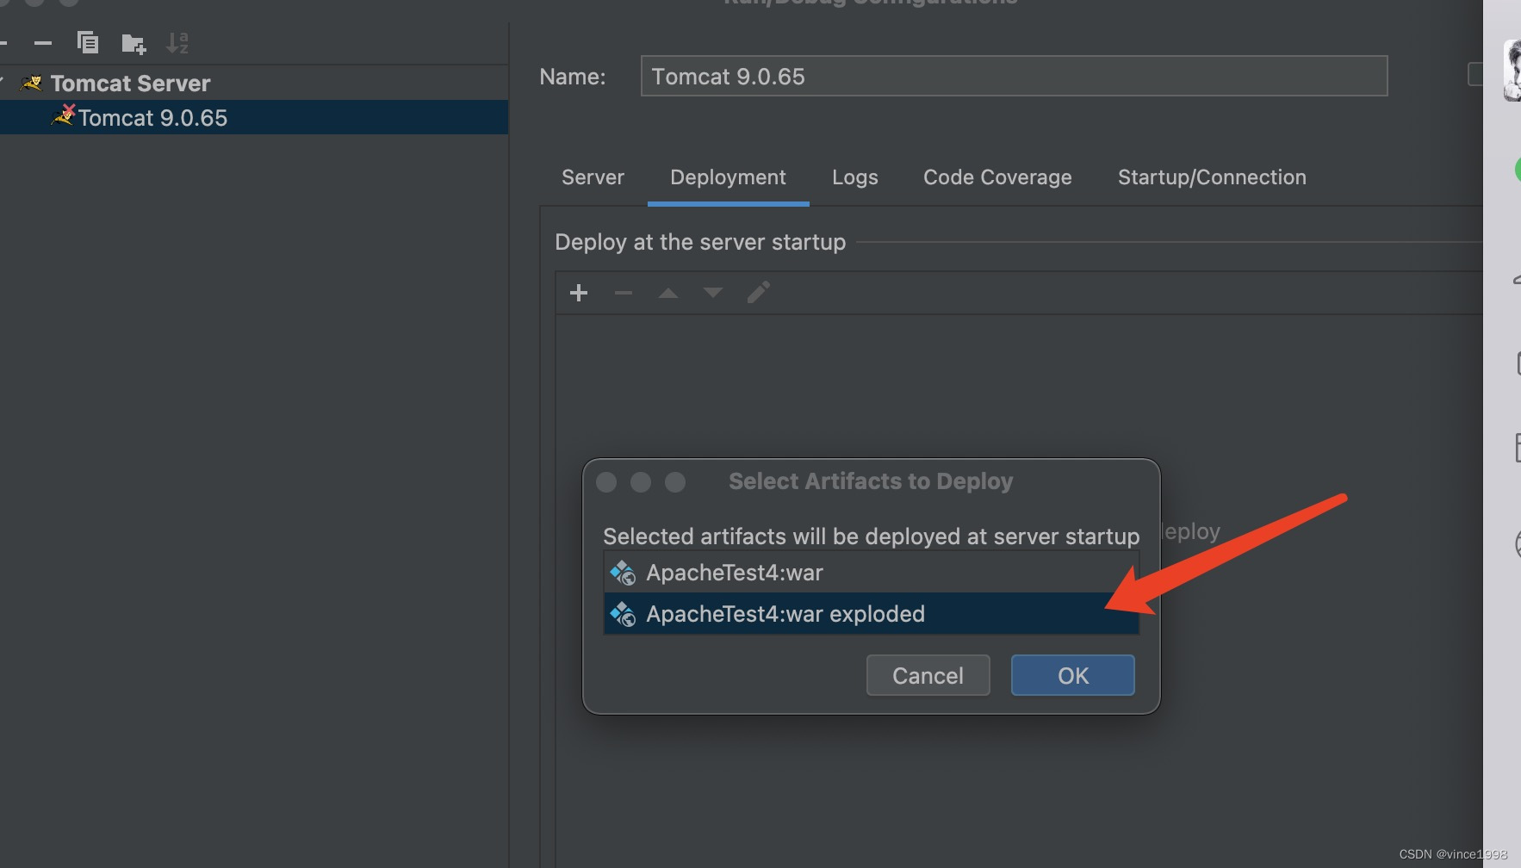Copy the selected run configuration
Image resolution: width=1521 pixels, height=868 pixels.
(x=88, y=42)
